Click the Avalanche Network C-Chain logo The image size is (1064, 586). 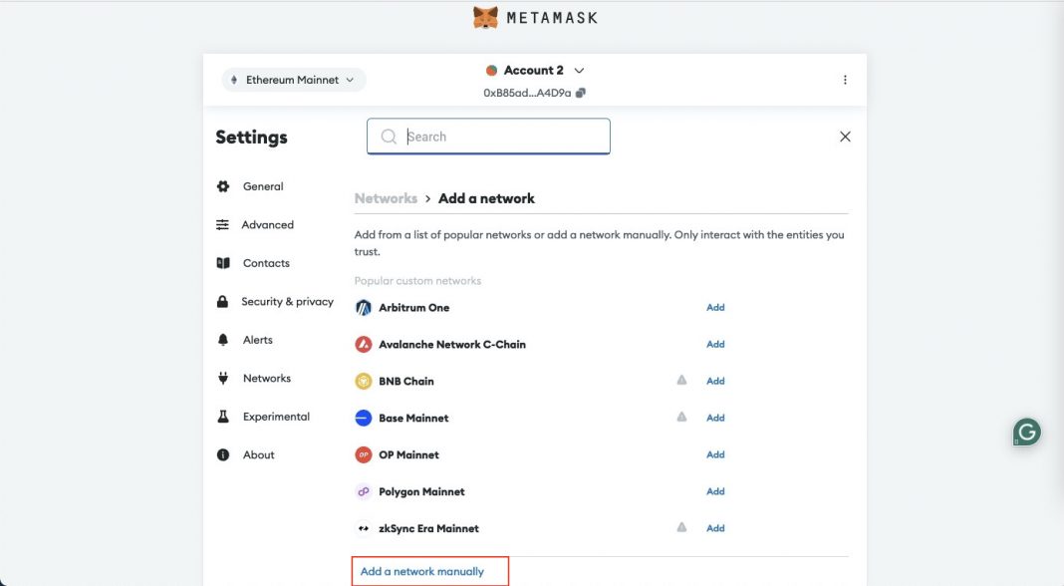[363, 344]
